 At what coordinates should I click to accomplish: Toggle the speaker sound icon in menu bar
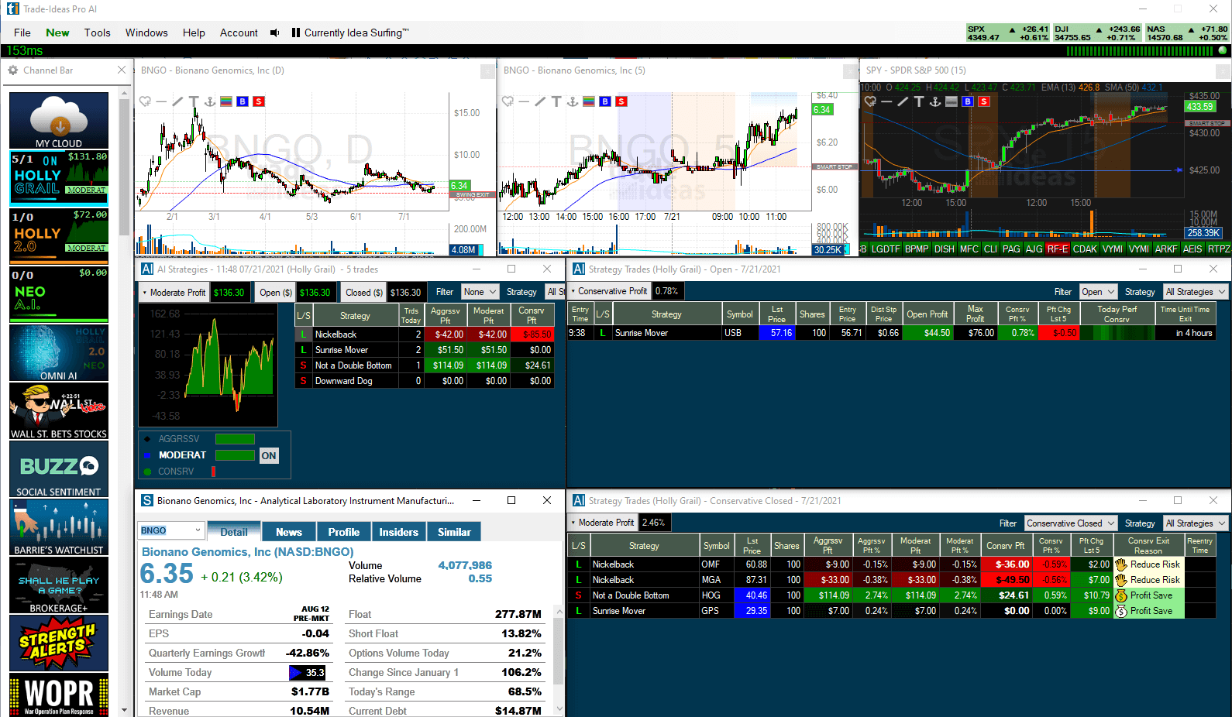point(274,33)
